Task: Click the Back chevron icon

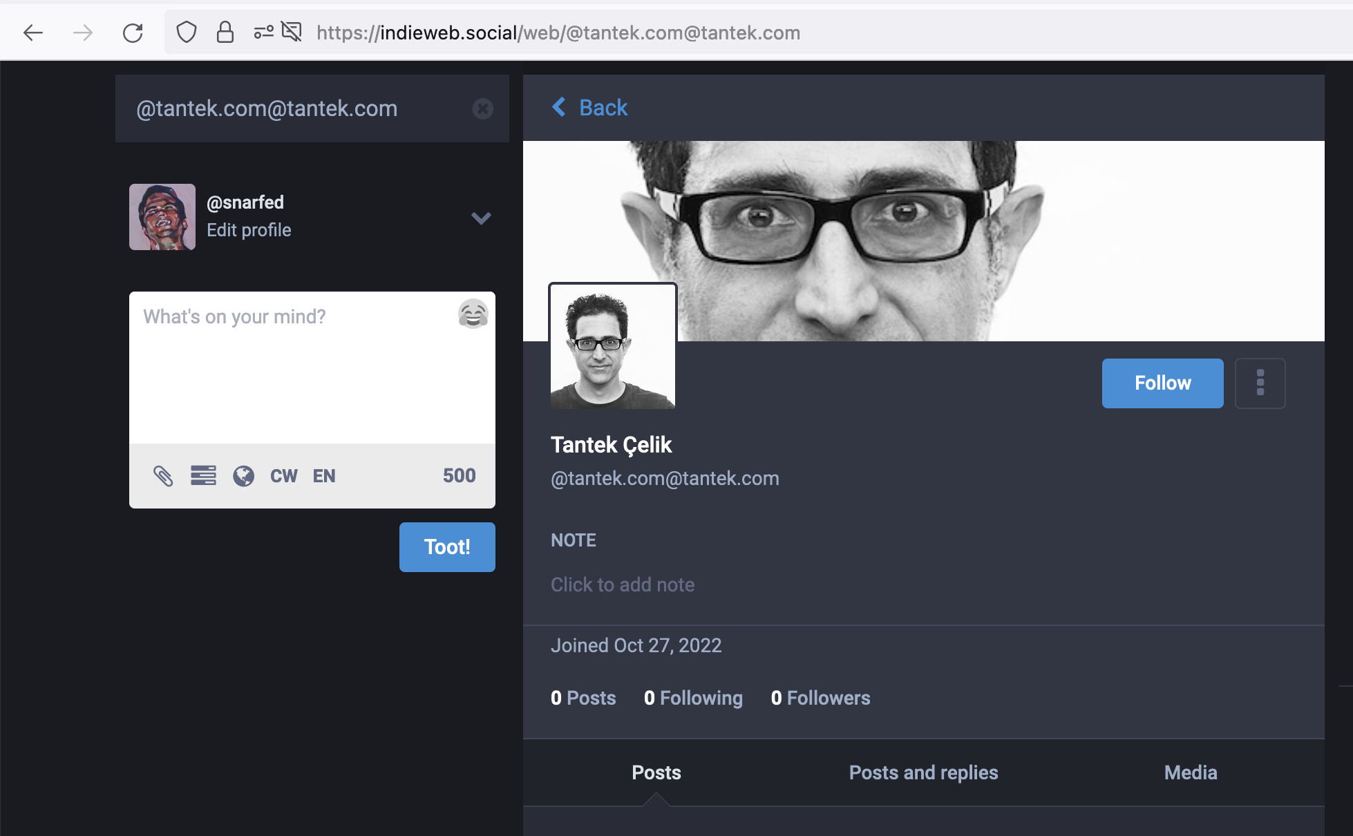Action: pyautogui.click(x=559, y=107)
